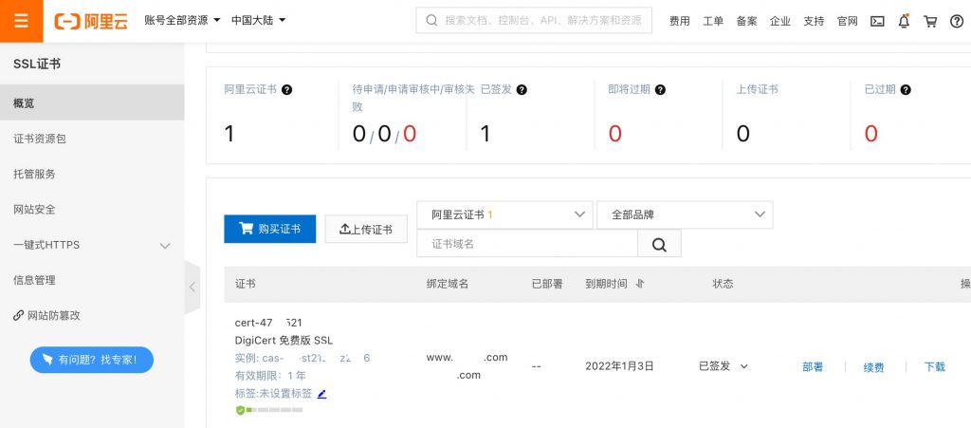Viewport: 971px width, 428px height.
Task: Open the notification bell
Action: [904, 21]
